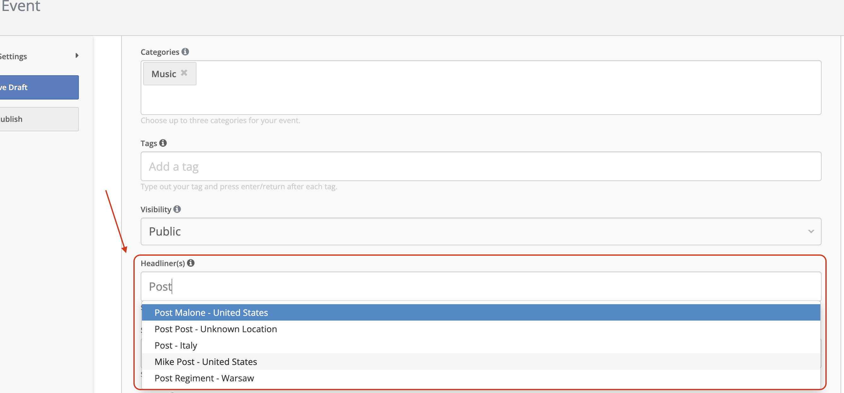Image resolution: width=844 pixels, height=393 pixels.
Task: Select Post Malone - United States
Action: tap(481, 312)
